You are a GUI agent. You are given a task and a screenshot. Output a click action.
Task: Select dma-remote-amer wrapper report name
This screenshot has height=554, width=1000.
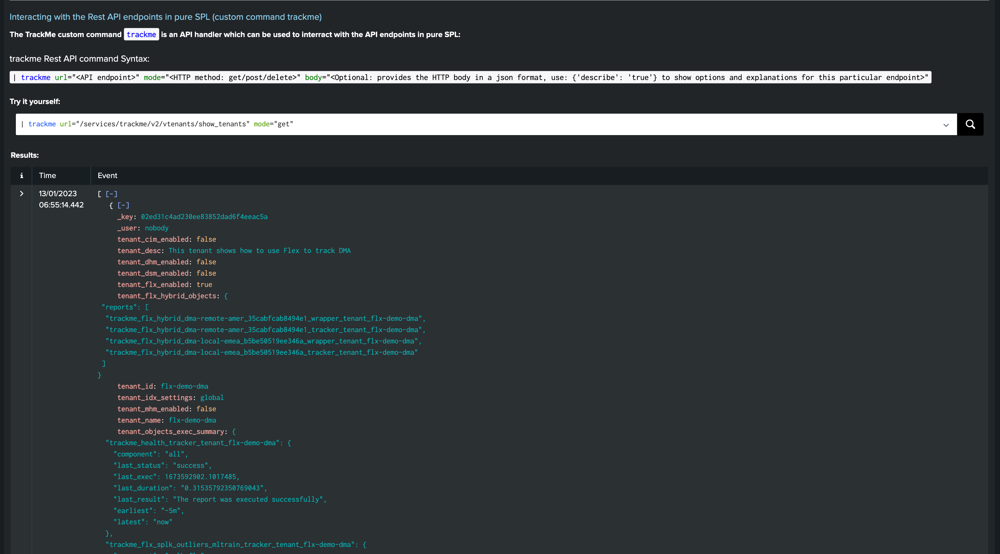click(x=266, y=319)
